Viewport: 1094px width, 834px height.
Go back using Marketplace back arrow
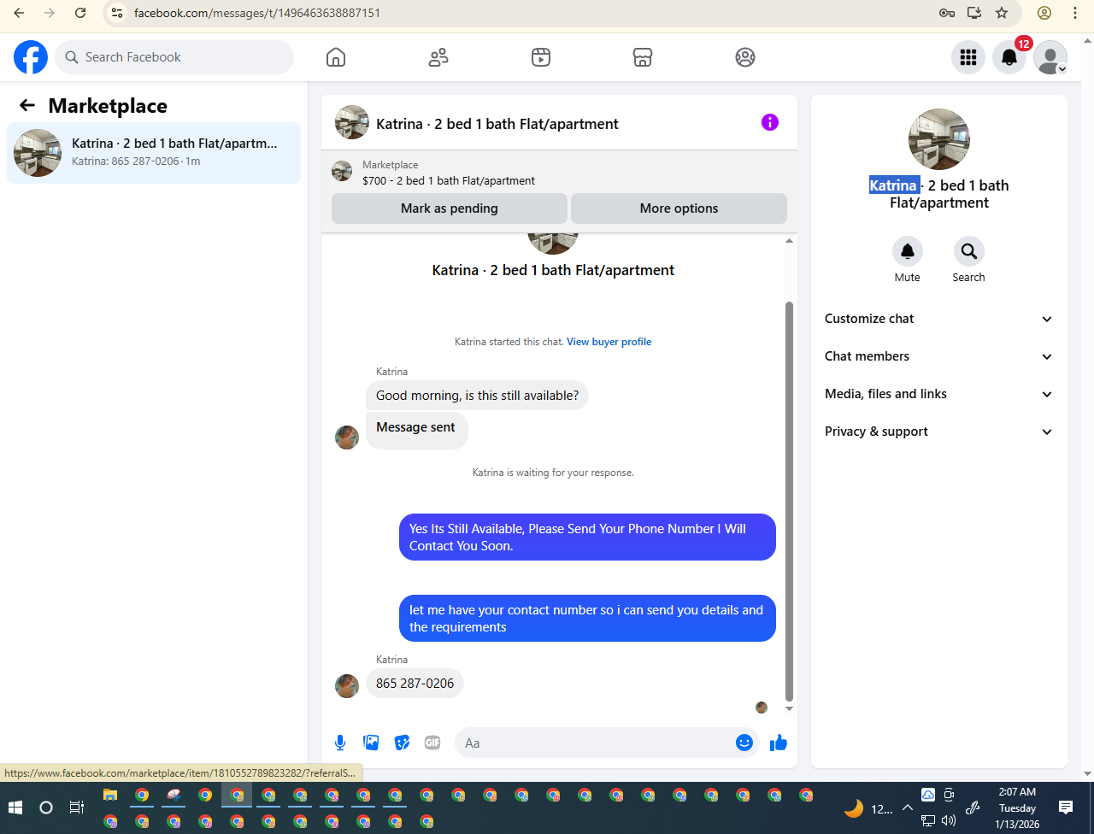tap(27, 105)
